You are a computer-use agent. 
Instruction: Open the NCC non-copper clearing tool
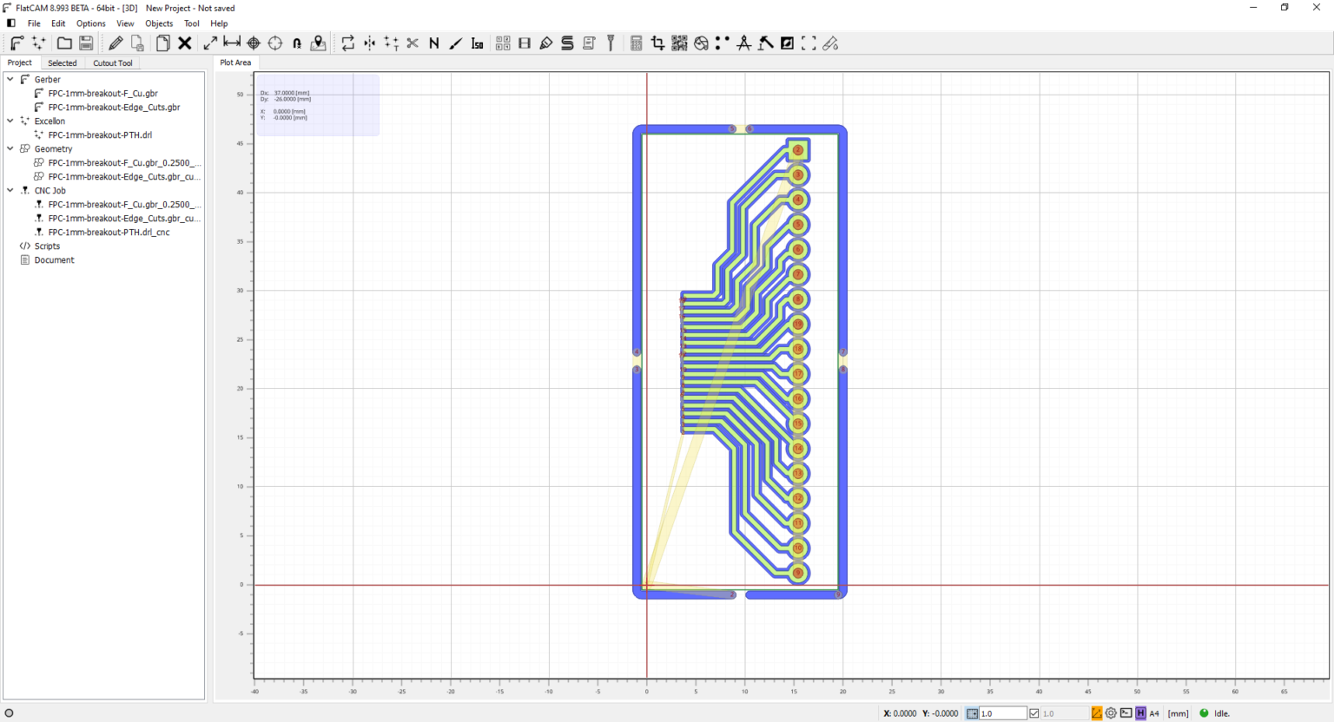coord(433,43)
